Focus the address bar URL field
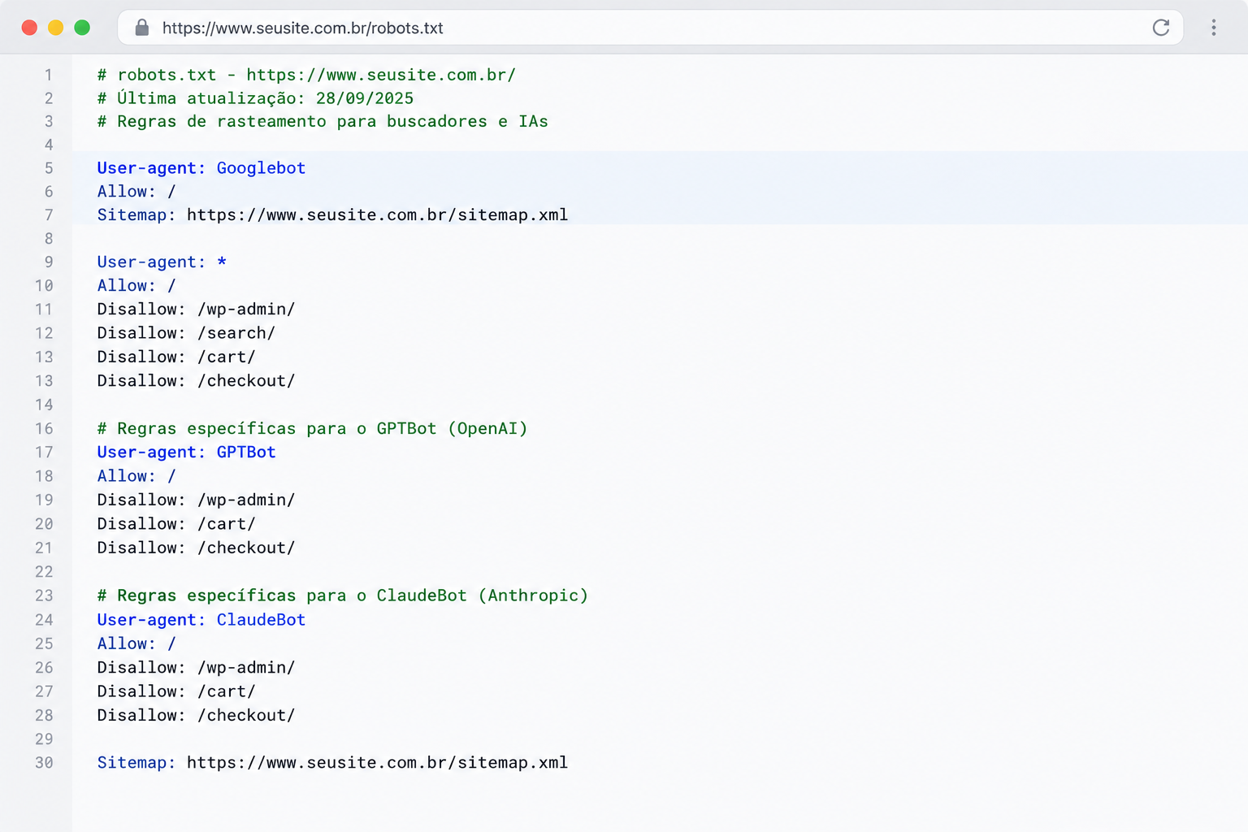This screenshot has height=832, width=1248. 650,28
